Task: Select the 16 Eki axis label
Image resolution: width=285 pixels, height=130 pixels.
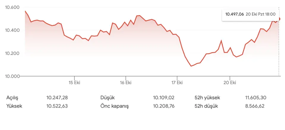Action: (126, 82)
